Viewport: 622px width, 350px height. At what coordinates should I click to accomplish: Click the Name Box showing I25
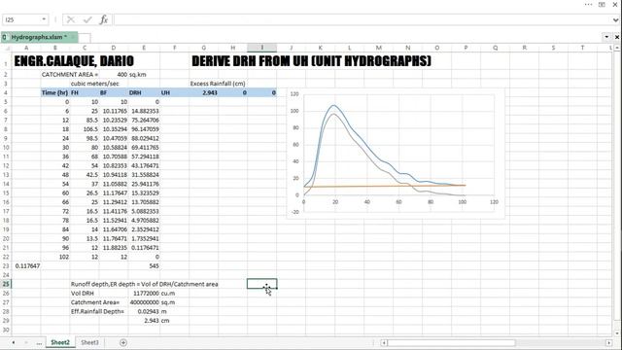click(x=21, y=19)
